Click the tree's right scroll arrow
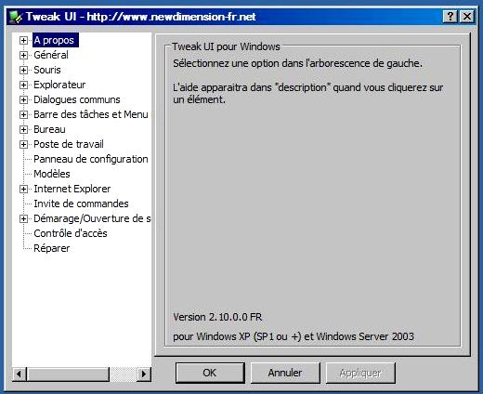Screen dimensions: 483x394 144,374
